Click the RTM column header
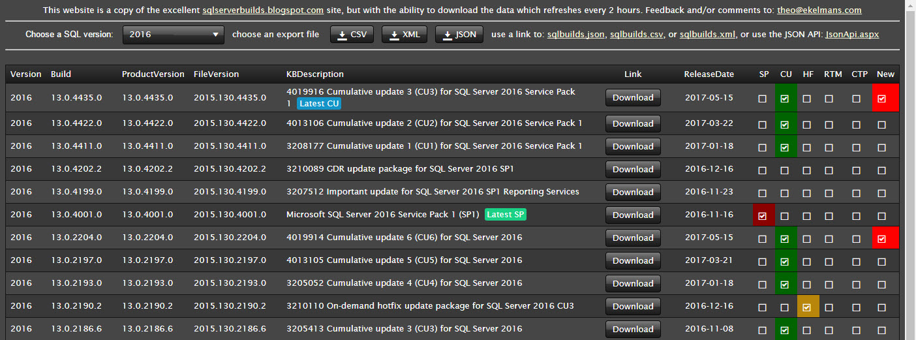The width and height of the screenshot is (916, 340). pos(833,74)
